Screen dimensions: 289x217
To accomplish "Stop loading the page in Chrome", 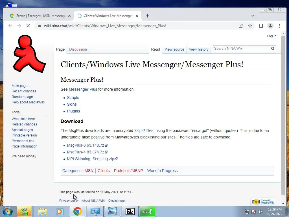I will click(x=28, y=26).
